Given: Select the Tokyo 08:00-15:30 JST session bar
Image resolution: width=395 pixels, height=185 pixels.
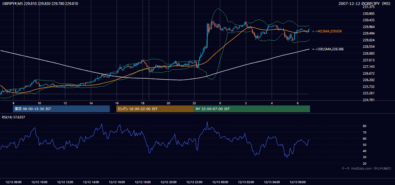Looking at the screenshot, I should tap(62, 109).
